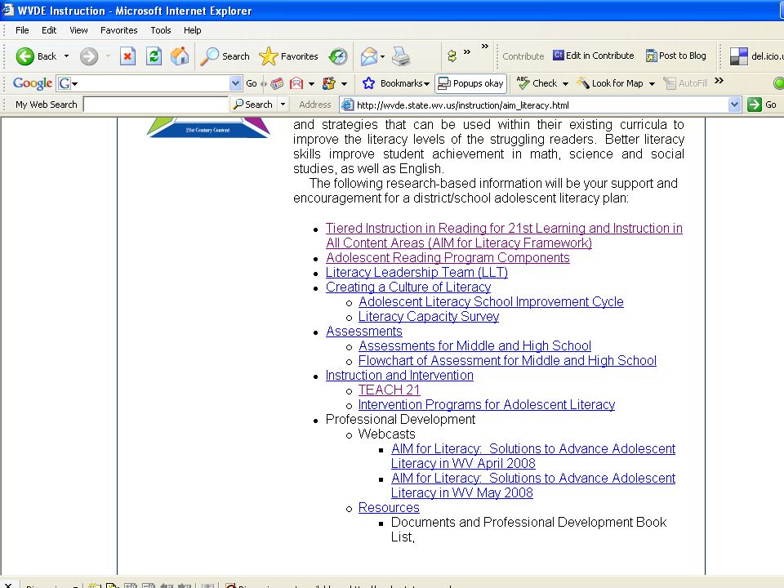Open Adolescent Reading Program Components link
The height and width of the screenshot is (588, 784).
click(x=448, y=257)
